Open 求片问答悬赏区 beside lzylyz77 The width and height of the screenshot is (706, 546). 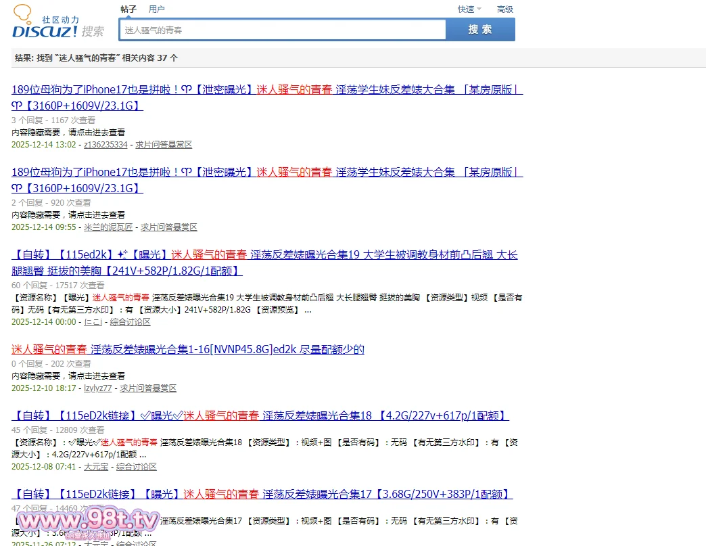click(x=148, y=388)
